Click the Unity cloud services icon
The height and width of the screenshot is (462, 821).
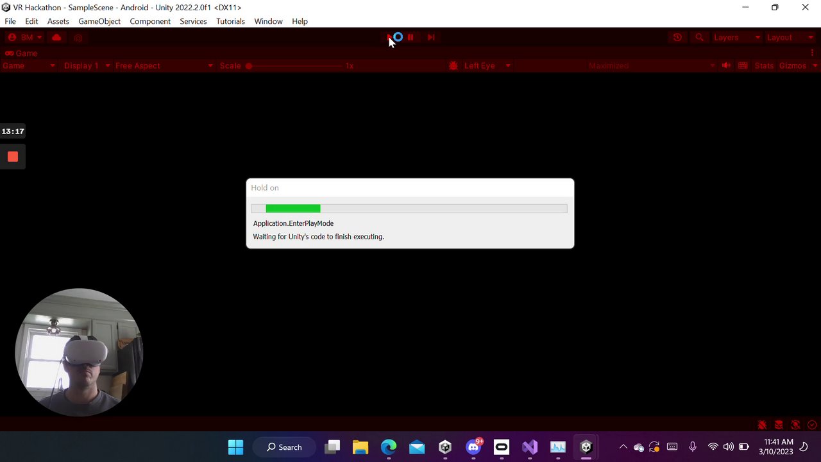point(56,37)
